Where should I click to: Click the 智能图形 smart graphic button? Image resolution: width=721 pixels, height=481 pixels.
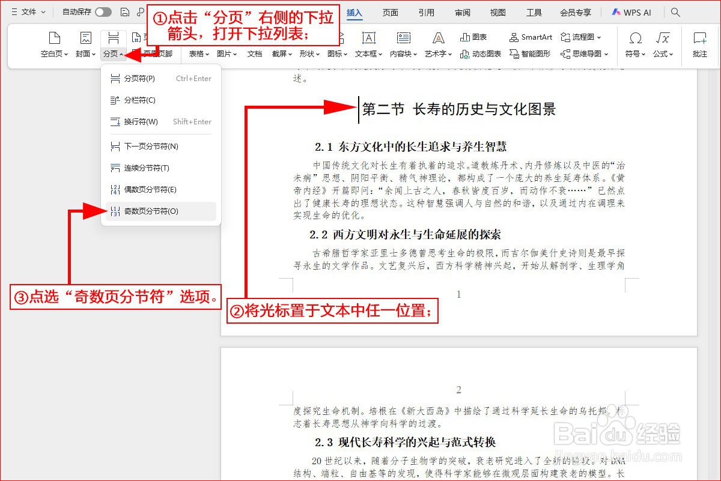(x=532, y=53)
